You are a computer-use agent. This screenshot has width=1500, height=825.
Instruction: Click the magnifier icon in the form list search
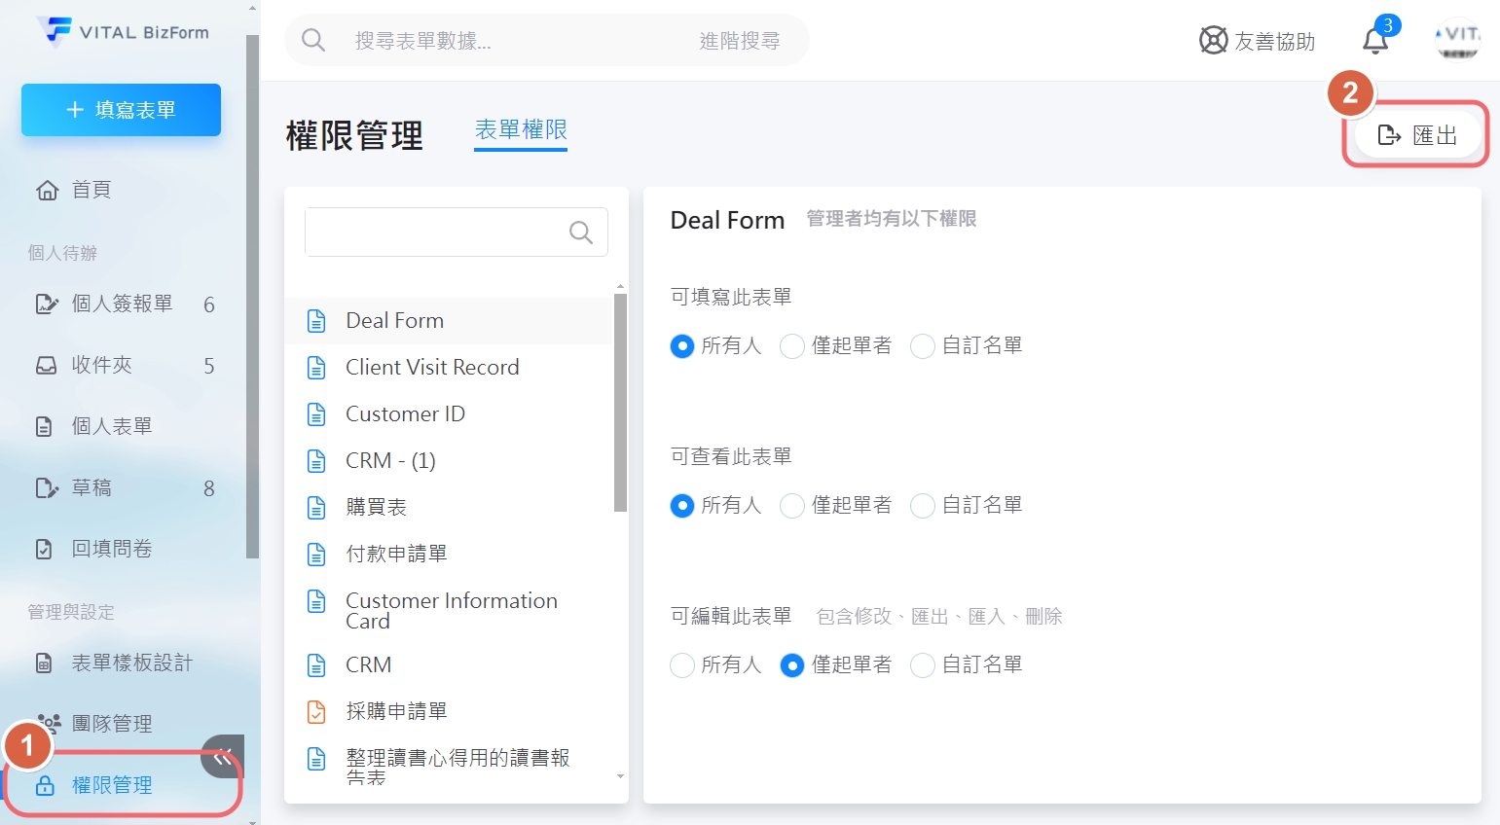click(x=580, y=233)
